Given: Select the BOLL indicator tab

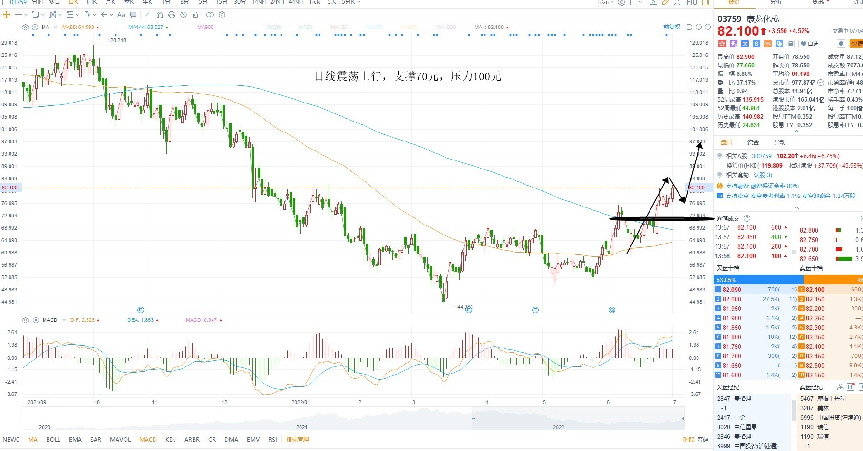Looking at the screenshot, I should [x=53, y=439].
